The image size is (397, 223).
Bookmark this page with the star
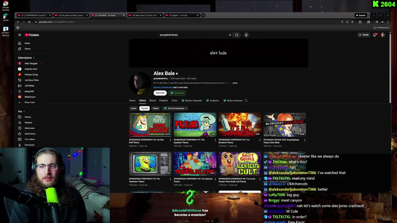click(x=352, y=22)
